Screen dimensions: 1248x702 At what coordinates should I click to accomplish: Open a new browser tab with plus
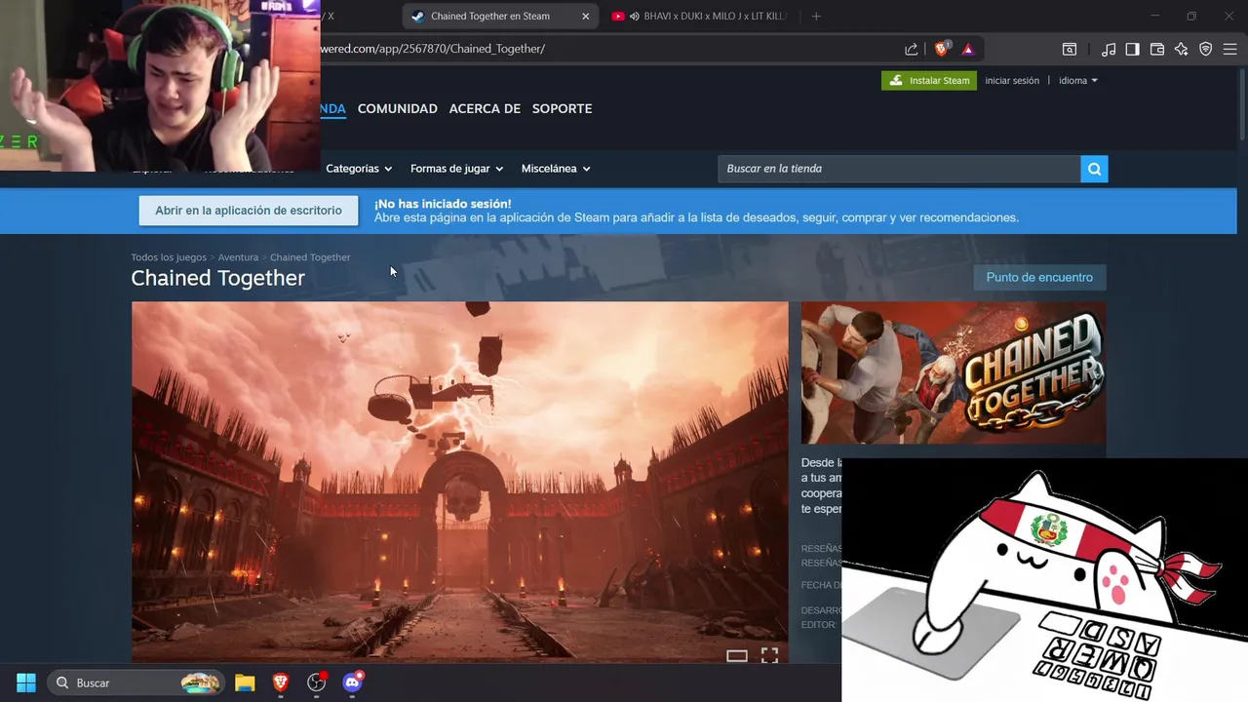[x=816, y=17]
